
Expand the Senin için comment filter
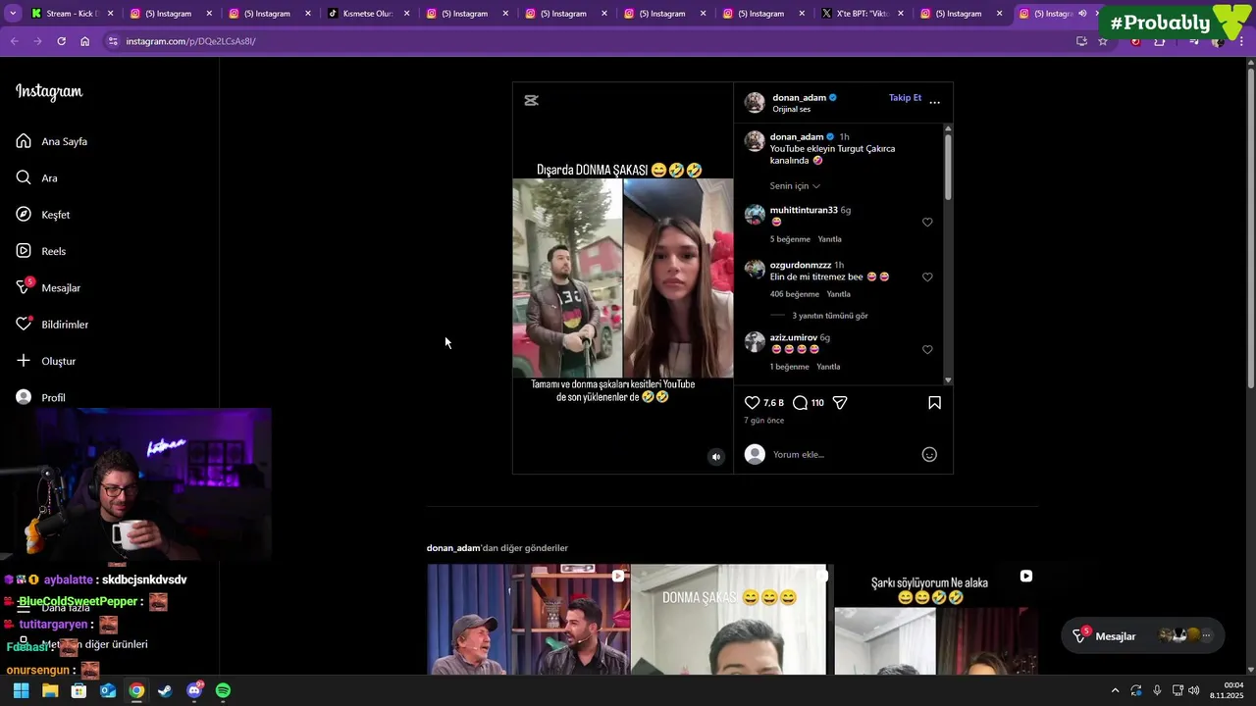795,186
